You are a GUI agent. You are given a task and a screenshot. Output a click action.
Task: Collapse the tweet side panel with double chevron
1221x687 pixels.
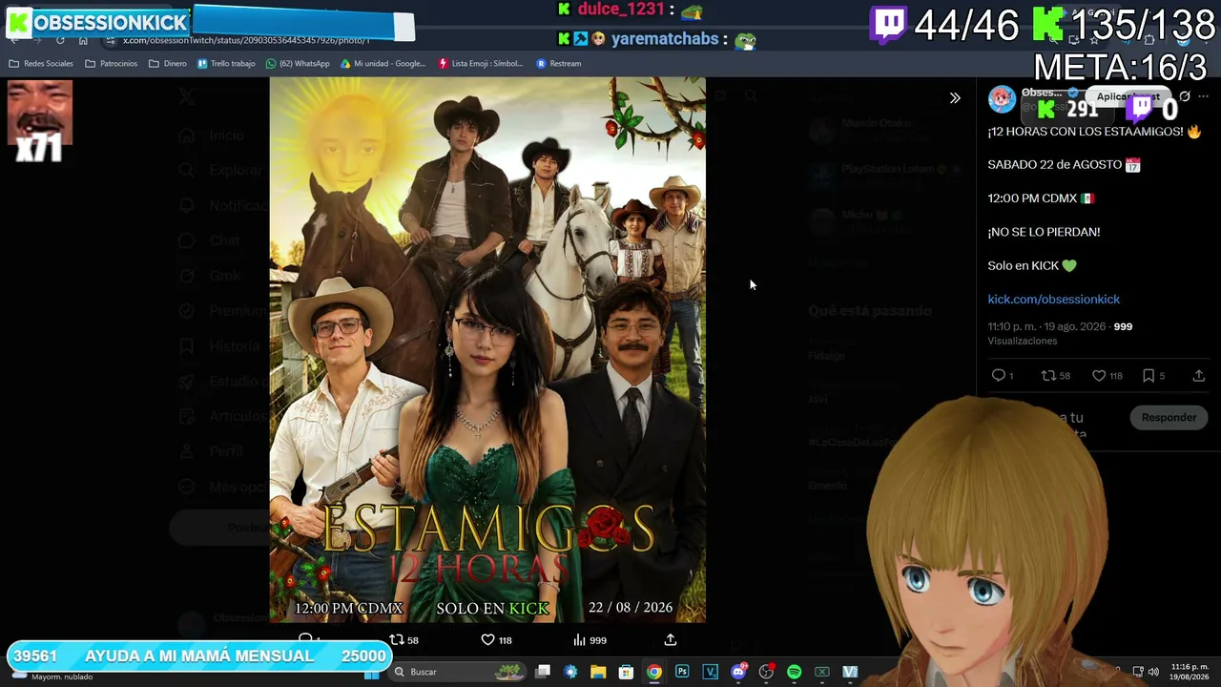(x=955, y=97)
